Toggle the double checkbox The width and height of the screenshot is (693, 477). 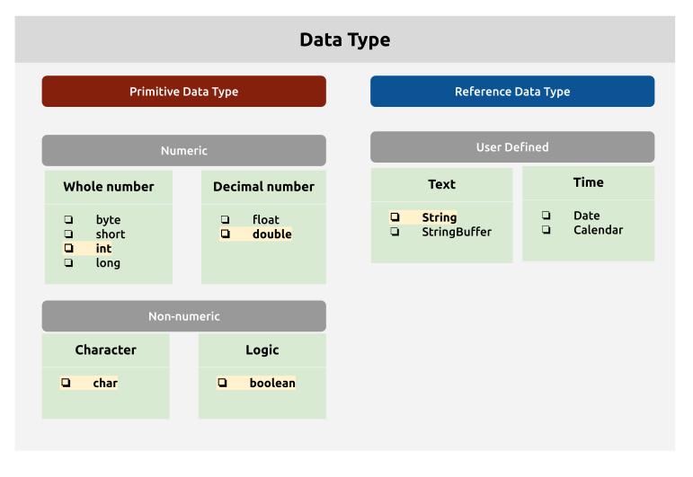pyautogui.click(x=225, y=234)
